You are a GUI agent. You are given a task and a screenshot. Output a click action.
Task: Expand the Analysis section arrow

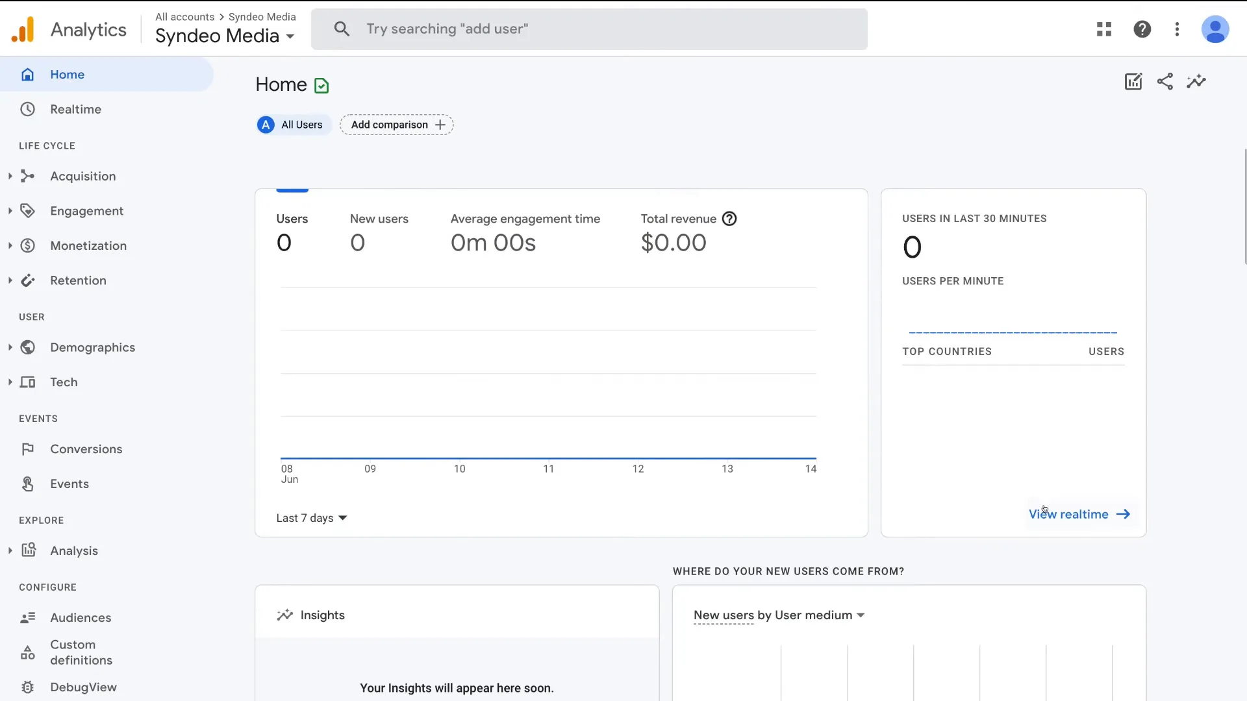pyautogui.click(x=10, y=550)
